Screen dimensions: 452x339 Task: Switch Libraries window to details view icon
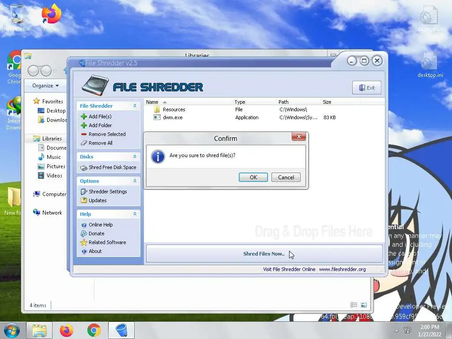[x=354, y=305]
